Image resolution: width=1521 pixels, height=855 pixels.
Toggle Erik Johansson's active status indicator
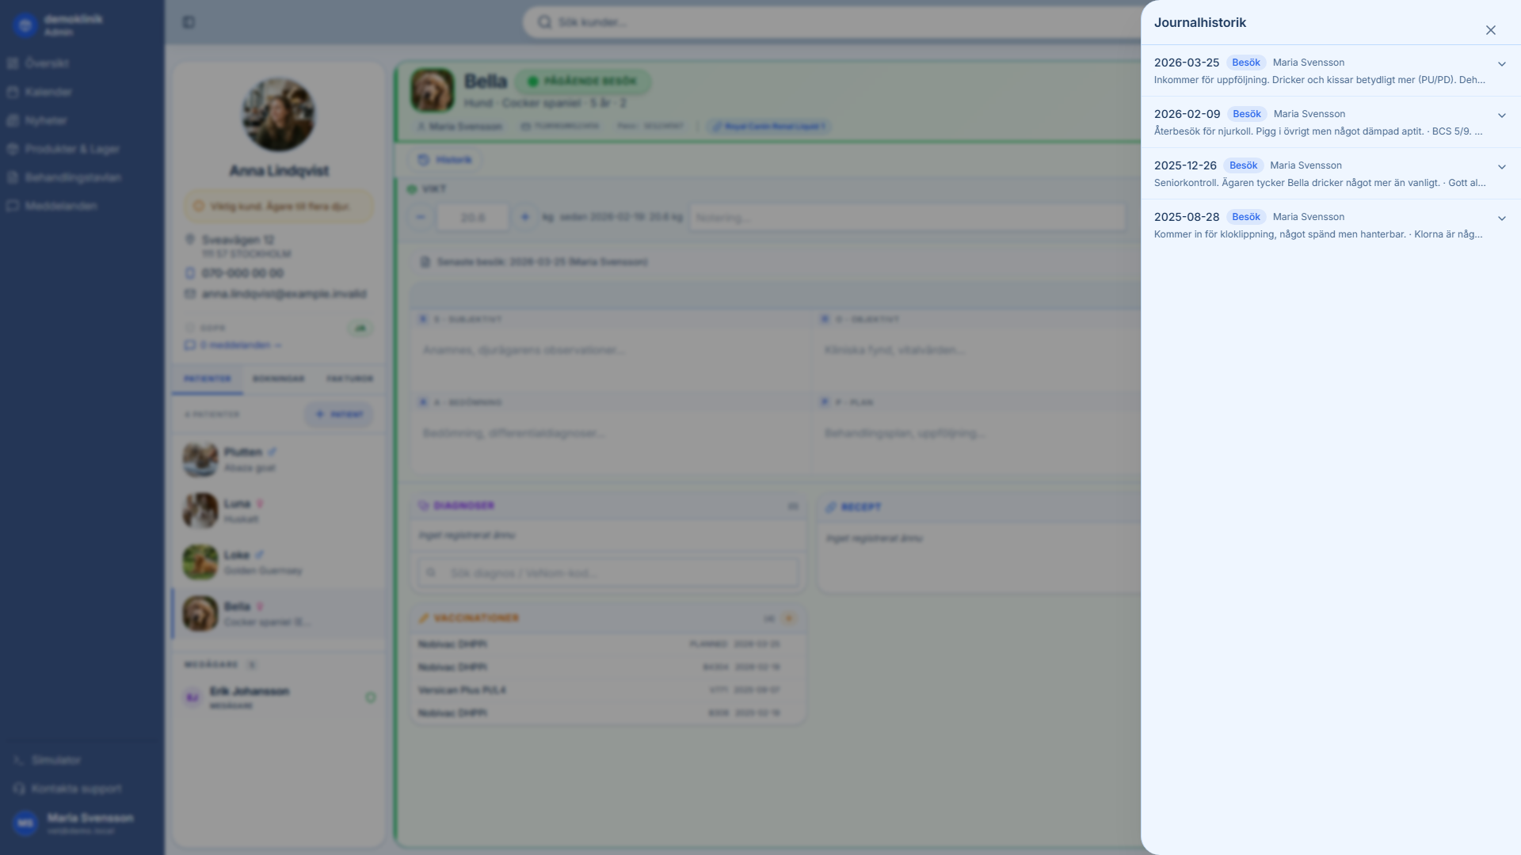coord(371,698)
